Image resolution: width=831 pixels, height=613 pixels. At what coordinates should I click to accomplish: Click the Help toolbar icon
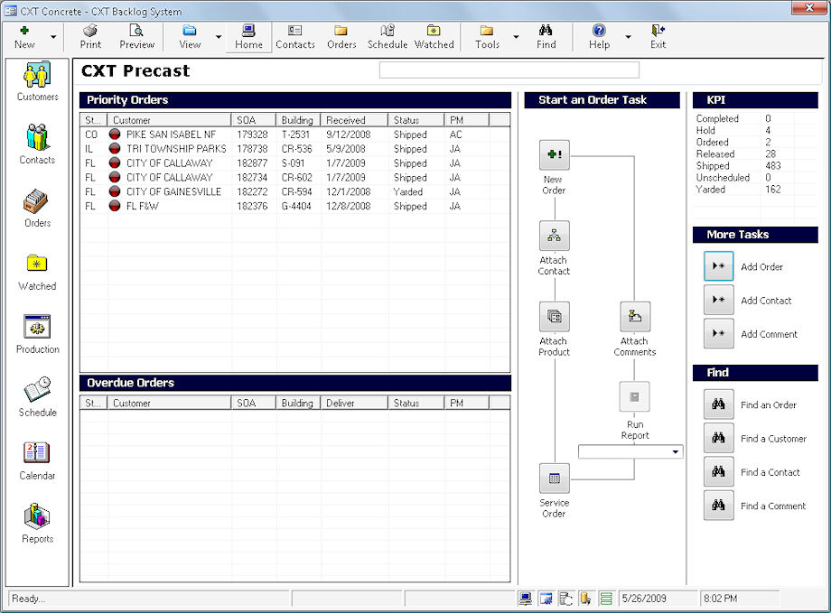(x=599, y=37)
